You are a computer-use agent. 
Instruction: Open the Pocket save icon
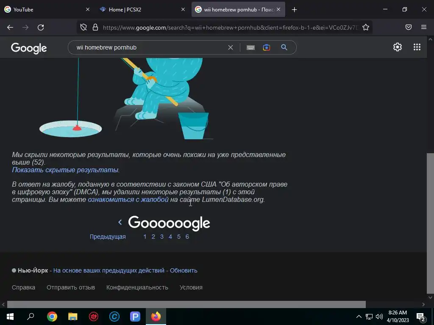pyautogui.click(x=409, y=27)
